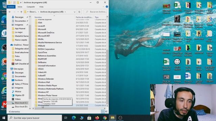The height and width of the screenshot is (121, 216).
Task: Expand the ribbon with chevron
Action: coord(103,7)
